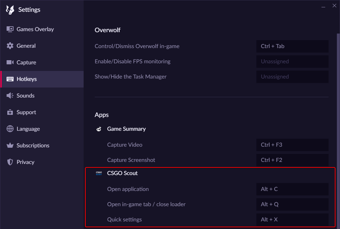Click the Sounds speaker icon
The width and height of the screenshot is (340, 229).
(x=10, y=95)
